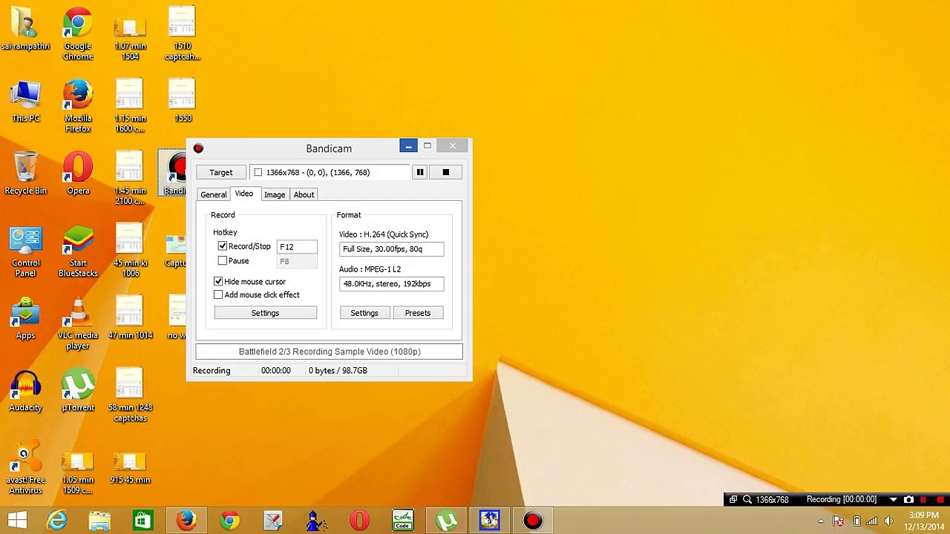
Task: Take a screenshot with the camera icon
Action: 908,500
